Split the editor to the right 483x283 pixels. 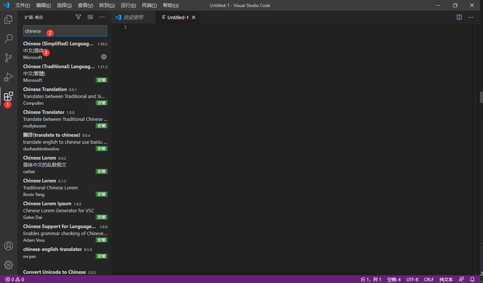point(459,17)
